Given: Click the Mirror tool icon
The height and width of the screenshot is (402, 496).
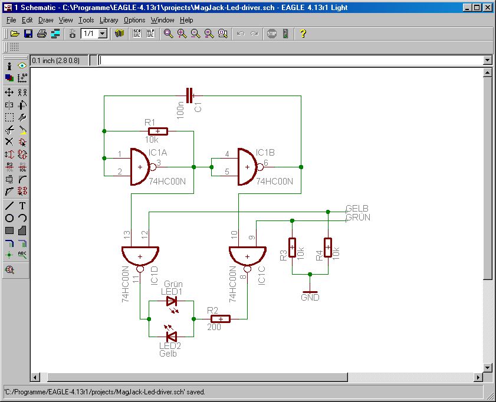Looking at the screenshot, I should [9, 105].
